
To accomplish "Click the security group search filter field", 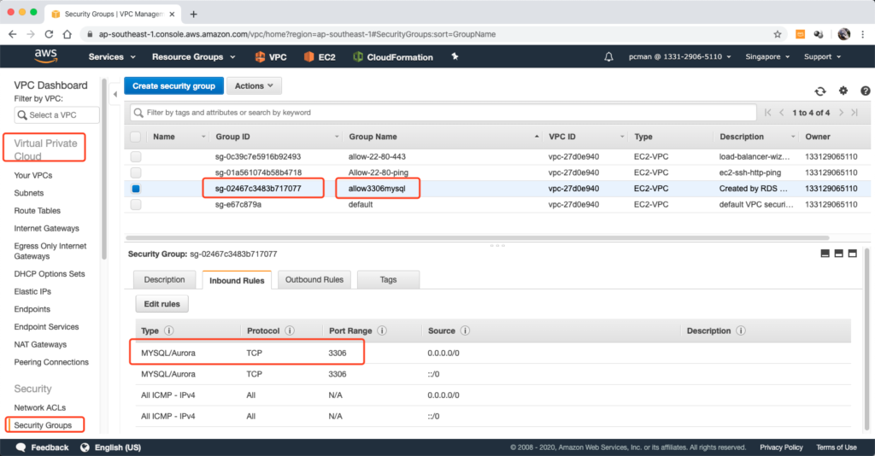I will tap(444, 113).
